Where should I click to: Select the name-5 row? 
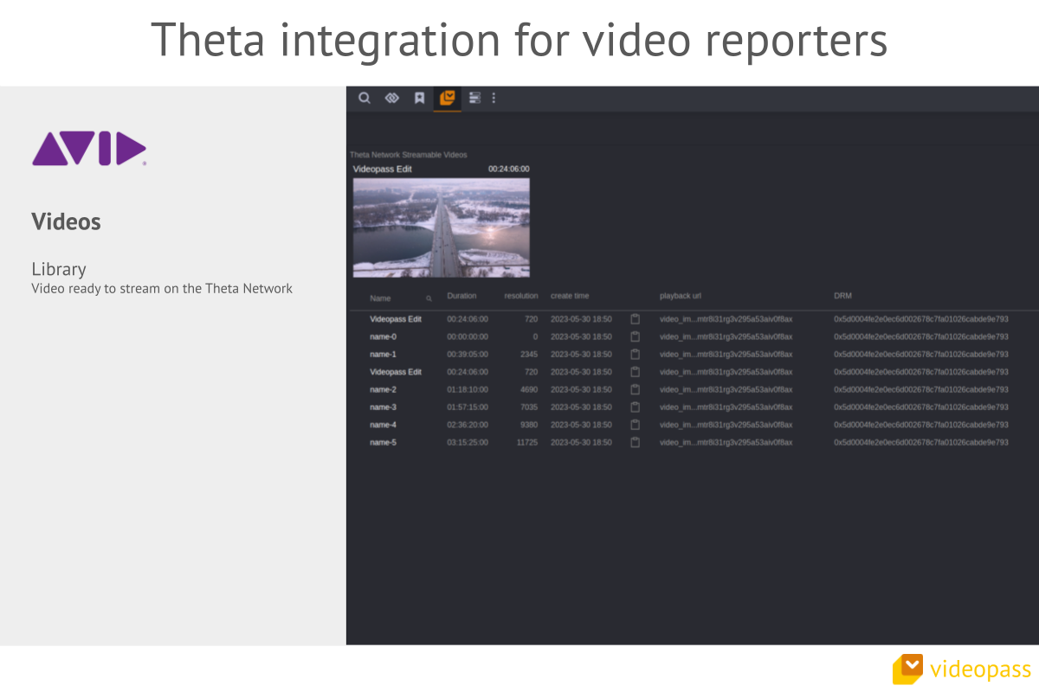(693, 442)
